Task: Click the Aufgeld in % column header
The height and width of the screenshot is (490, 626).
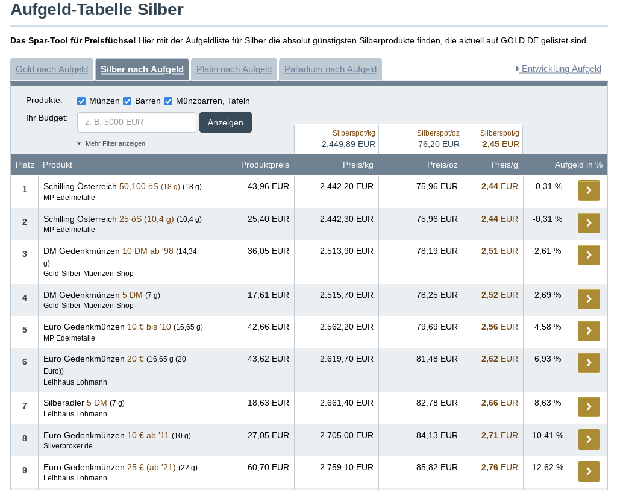Action: pos(578,165)
